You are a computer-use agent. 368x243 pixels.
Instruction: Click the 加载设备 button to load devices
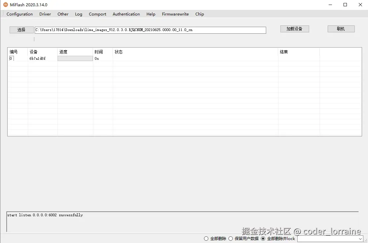pos(295,29)
